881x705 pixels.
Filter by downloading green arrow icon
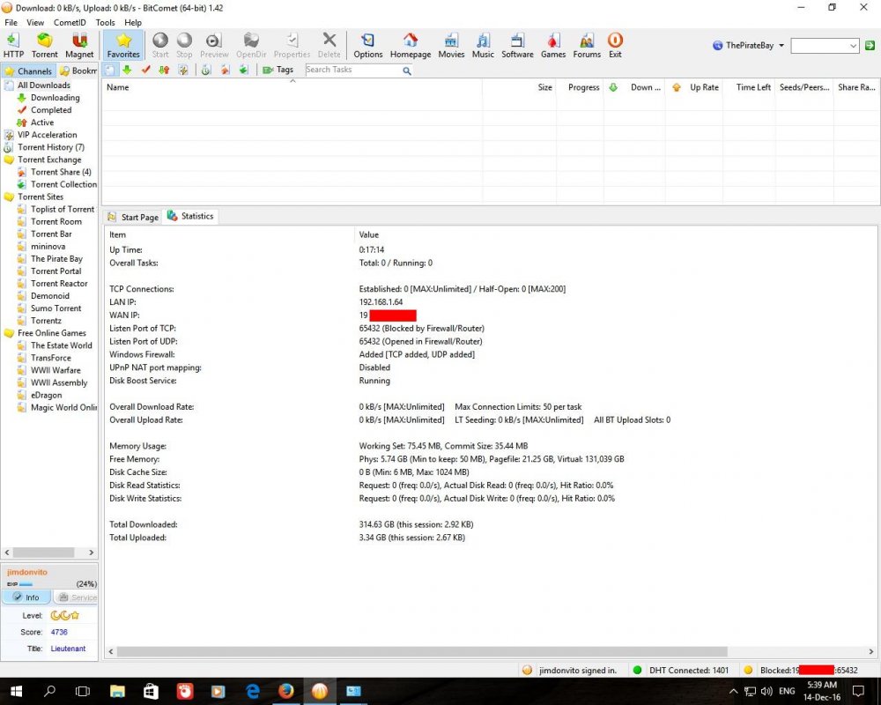127,70
